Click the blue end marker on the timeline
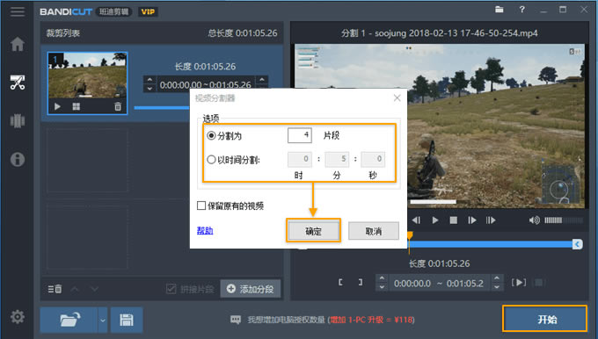Image resolution: width=598 pixels, height=339 pixels. [578, 244]
